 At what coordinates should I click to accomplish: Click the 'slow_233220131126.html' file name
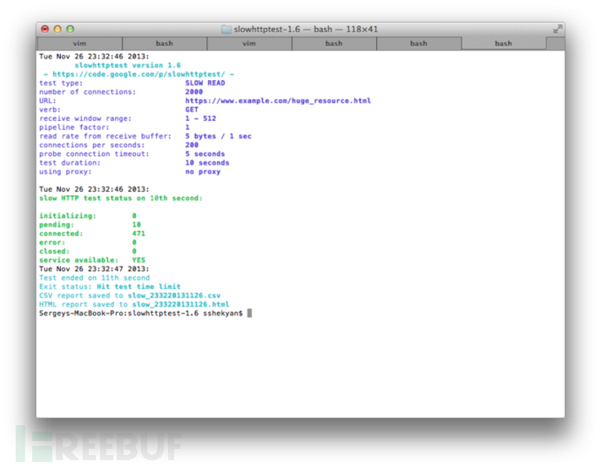(x=180, y=304)
